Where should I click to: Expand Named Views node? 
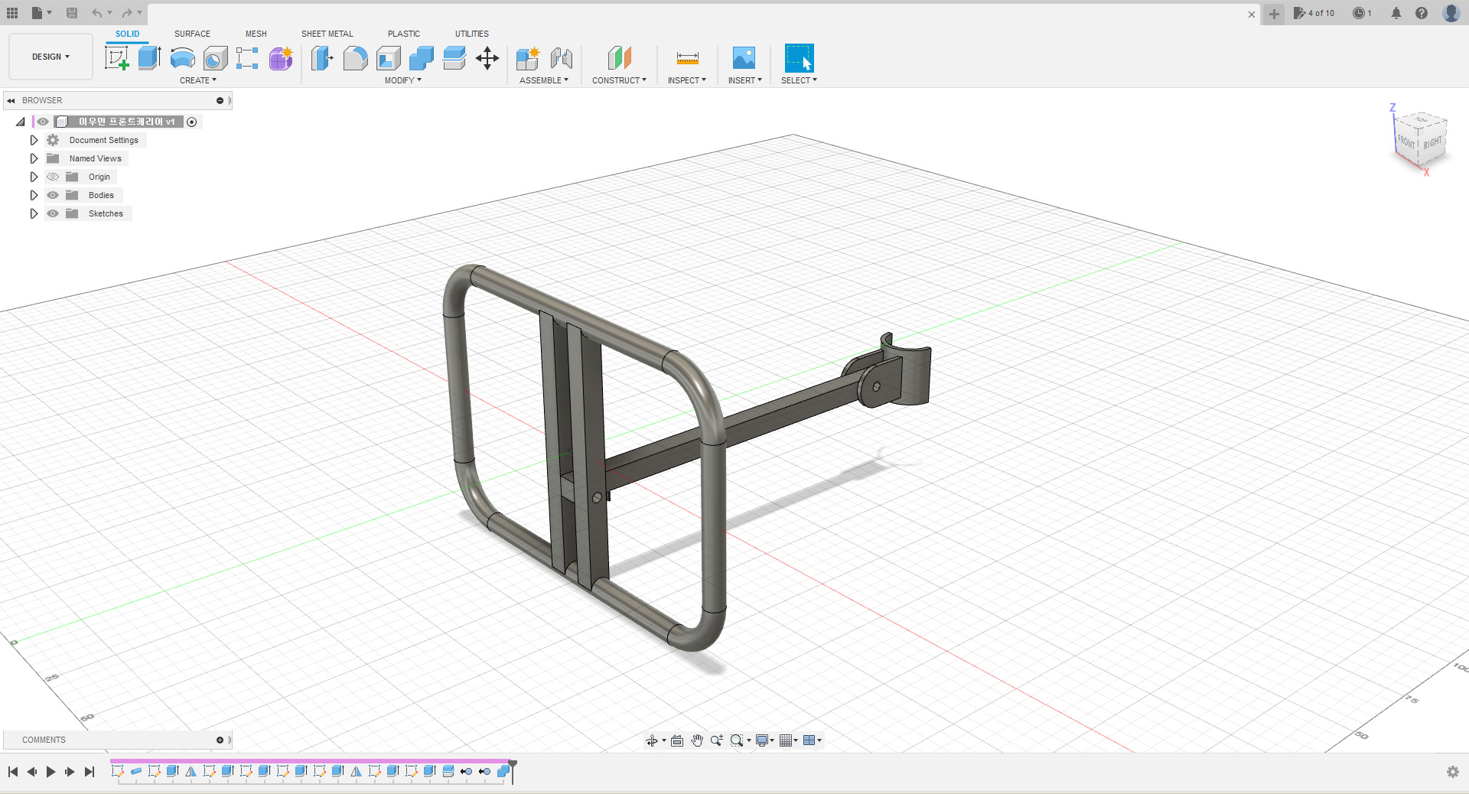click(34, 158)
